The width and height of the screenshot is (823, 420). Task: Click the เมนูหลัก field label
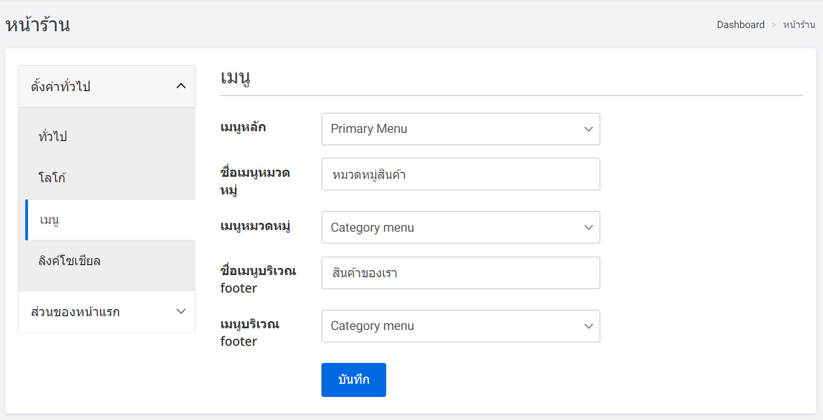243,127
